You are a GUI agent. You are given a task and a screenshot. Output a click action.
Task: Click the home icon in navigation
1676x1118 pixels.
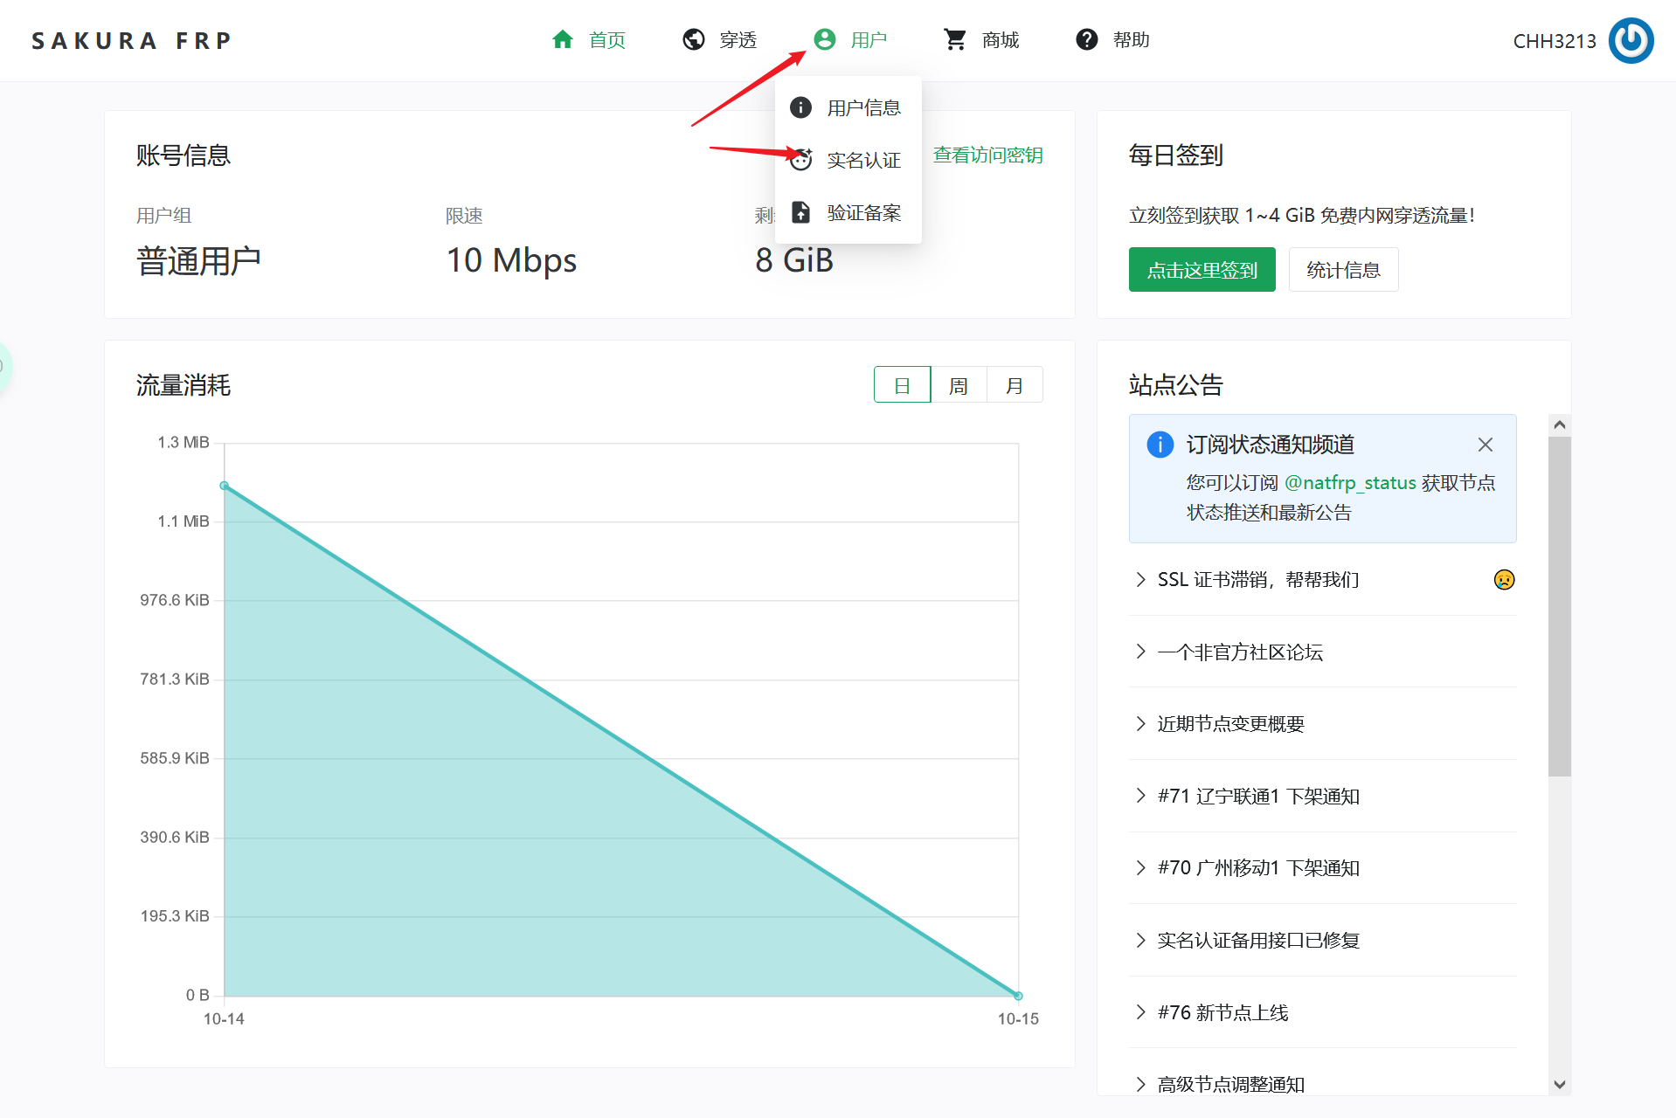click(563, 39)
